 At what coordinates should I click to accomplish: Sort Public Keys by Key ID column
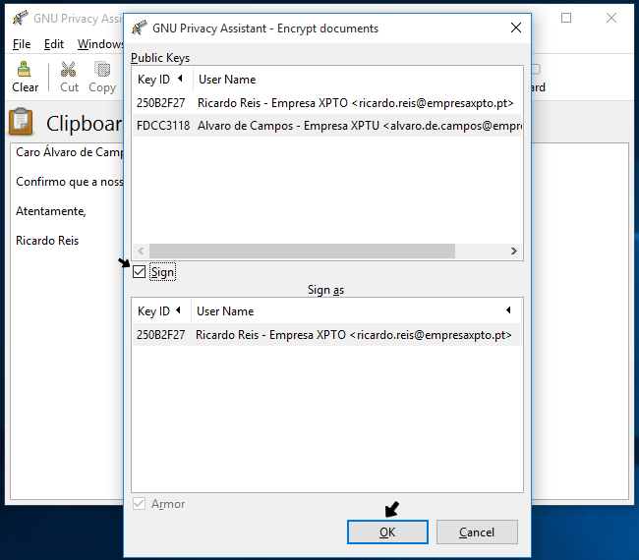tap(162, 79)
